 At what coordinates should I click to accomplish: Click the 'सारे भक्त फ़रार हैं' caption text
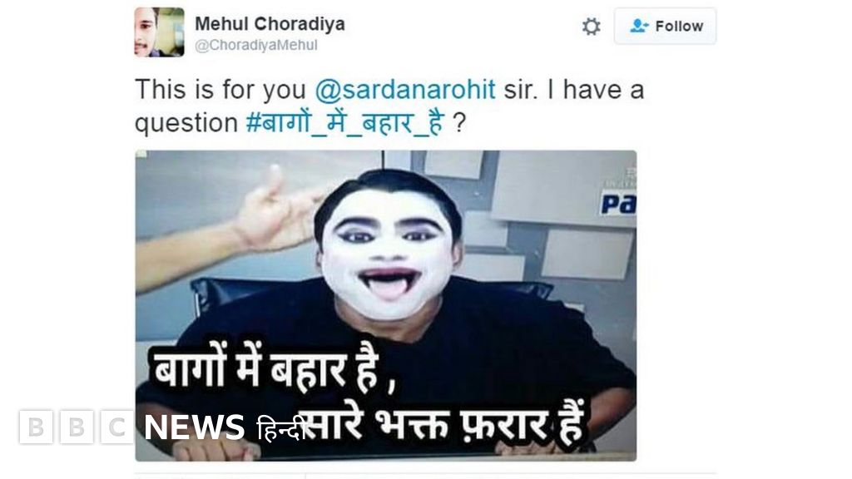click(443, 425)
